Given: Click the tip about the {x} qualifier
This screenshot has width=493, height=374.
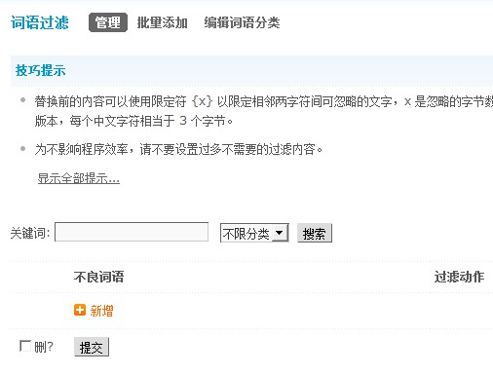Looking at the screenshot, I should point(264,111).
